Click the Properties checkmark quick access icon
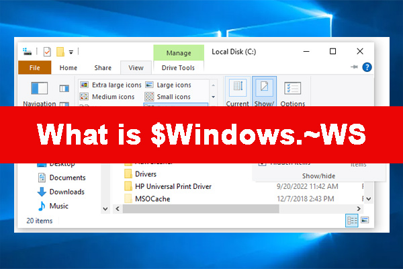403x269 pixels. coord(47,52)
